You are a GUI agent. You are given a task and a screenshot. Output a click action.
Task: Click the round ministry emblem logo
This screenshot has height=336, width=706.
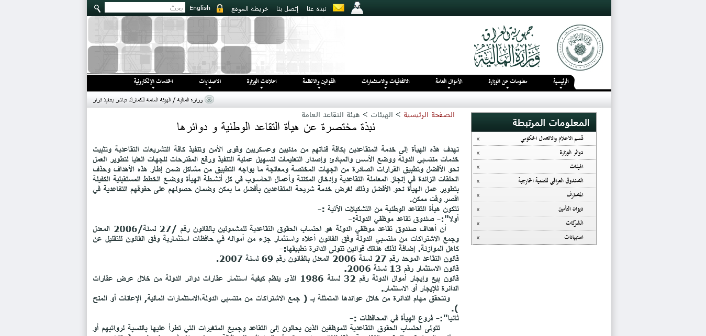point(580,48)
